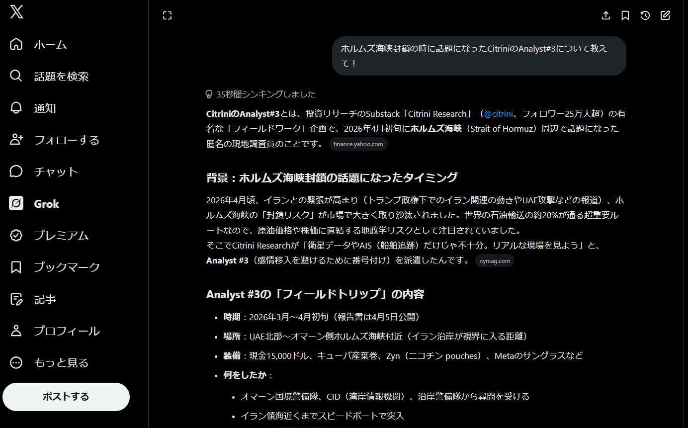Open Grok chat history clock icon
The height and width of the screenshot is (428, 688).
[645, 15]
